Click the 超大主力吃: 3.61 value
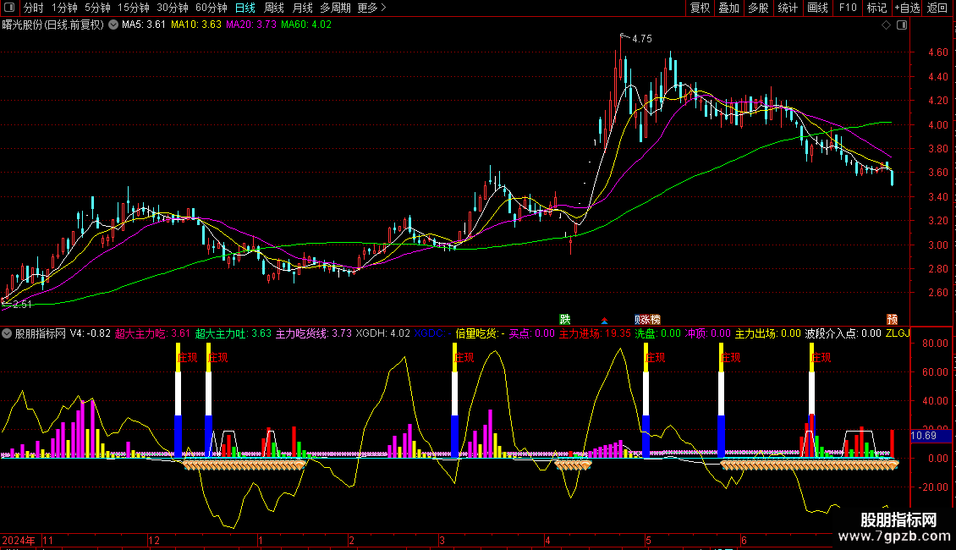Image resolution: width=956 pixels, height=550 pixels. click(x=152, y=333)
